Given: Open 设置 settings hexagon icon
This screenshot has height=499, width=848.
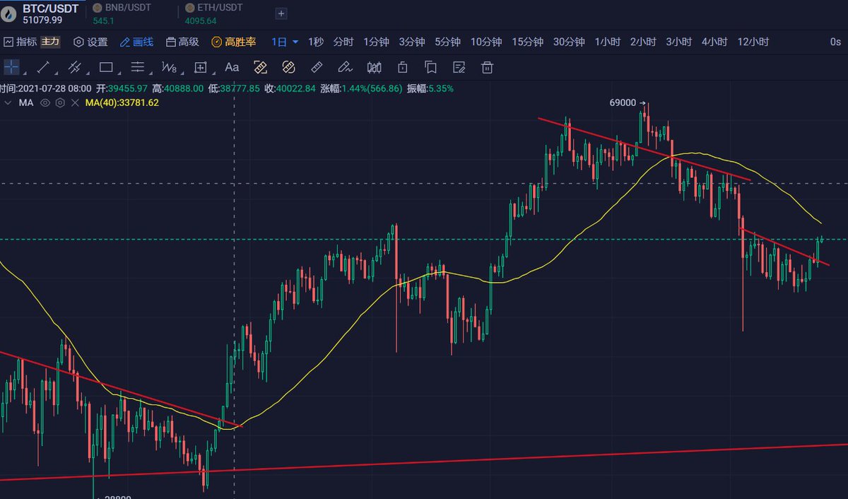Looking at the screenshot, I should (x=78, y=42).
